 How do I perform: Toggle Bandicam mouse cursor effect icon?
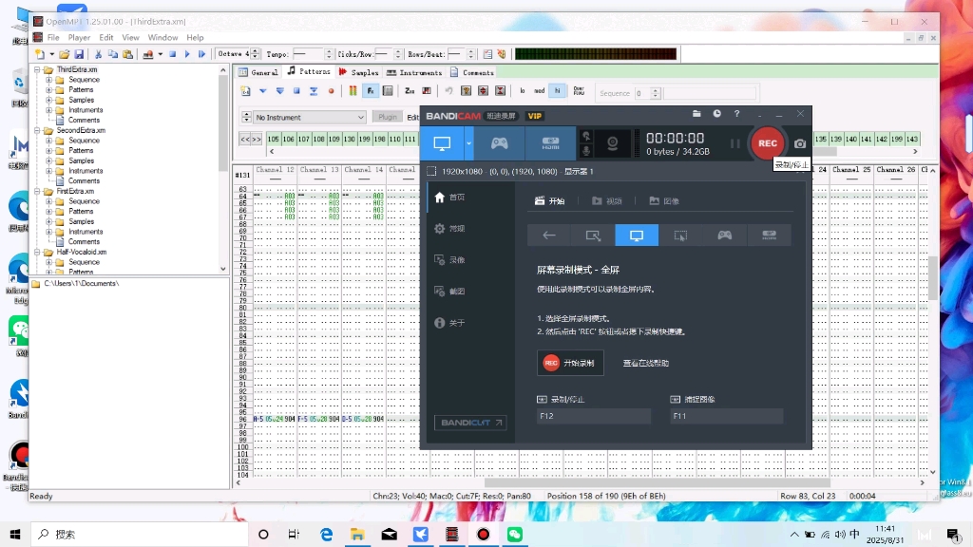[585, 136]
